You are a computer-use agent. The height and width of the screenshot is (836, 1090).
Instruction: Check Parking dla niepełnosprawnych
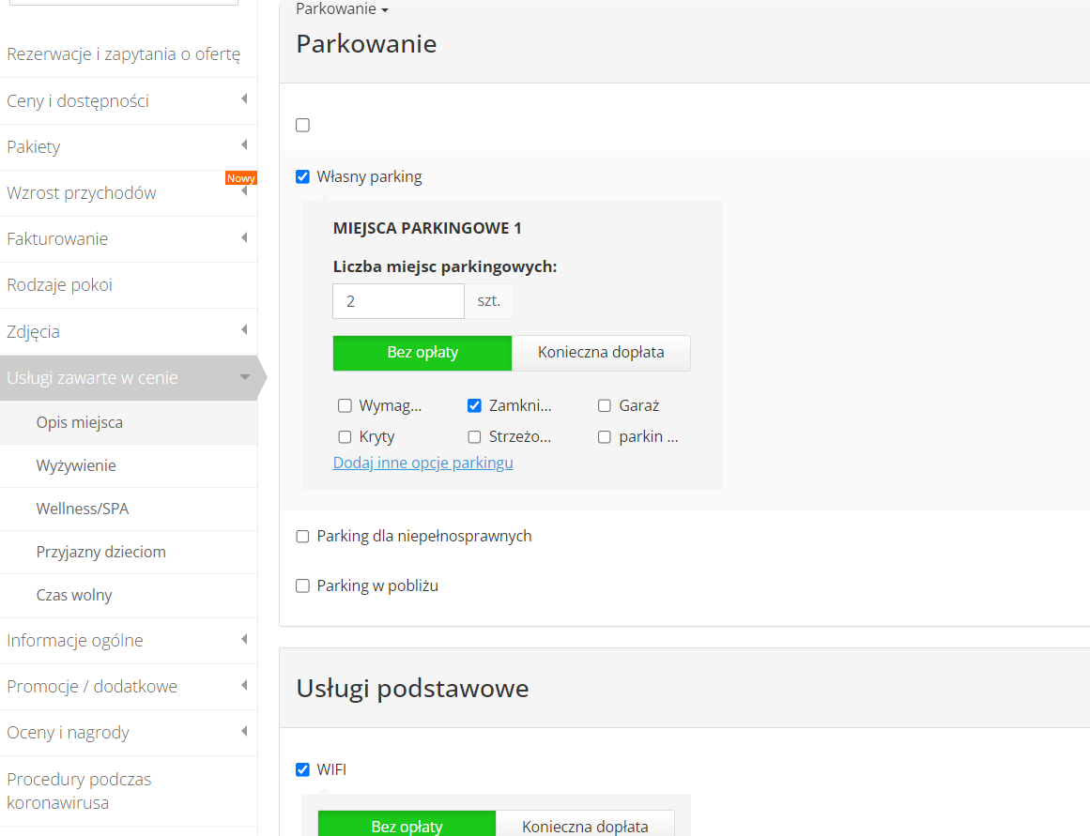click(x=302, y=535)
